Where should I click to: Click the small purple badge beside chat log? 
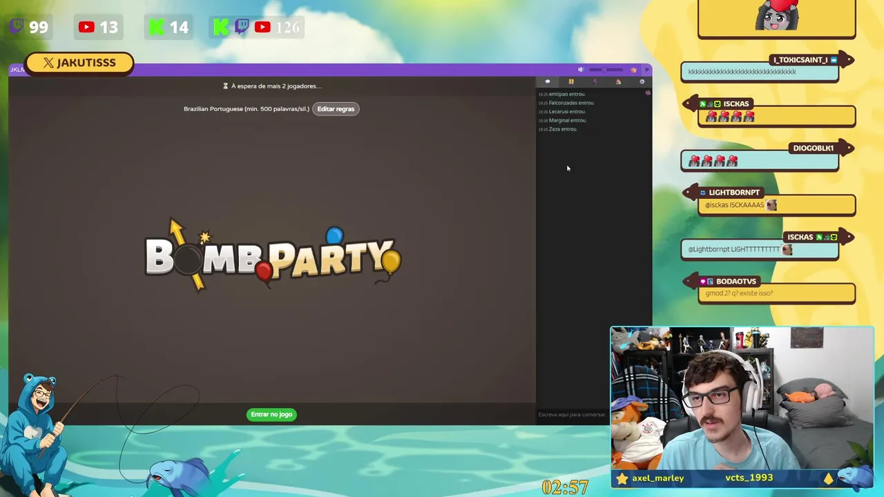[x=648, y=92]
